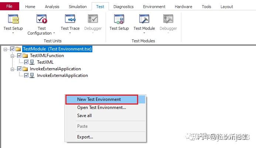Click the Test Units Test Setup icon
This screenshot has height=148, width=256.
[x=13, y=19]
